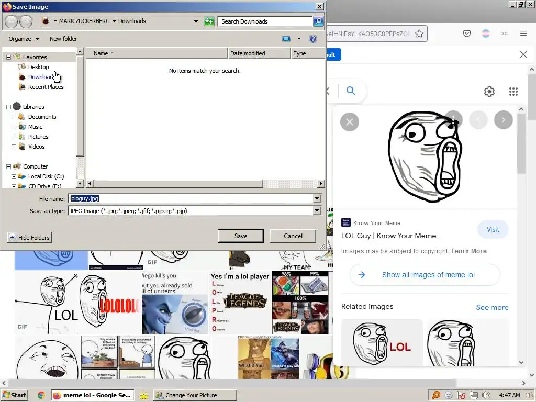This screenshot has width=536, height=402.
Task: Click the network icon in system tray
Action: (x=473, y=395)
